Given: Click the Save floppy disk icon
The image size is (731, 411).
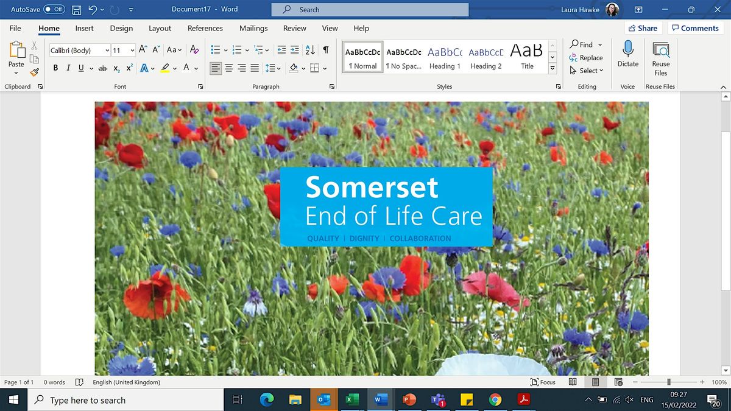Looking at the screenshot, I should click(x=77, y=9).
